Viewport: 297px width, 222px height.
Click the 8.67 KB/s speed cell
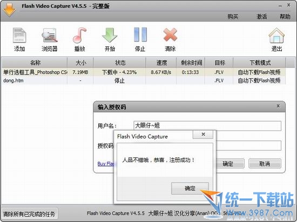[161, 72]
